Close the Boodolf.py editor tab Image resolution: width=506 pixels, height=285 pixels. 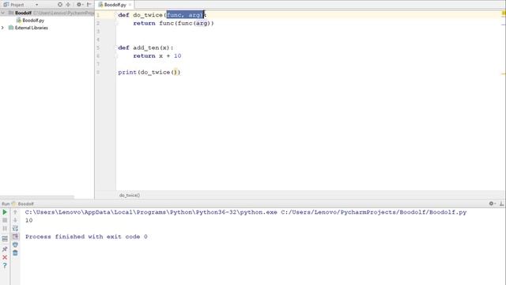[x=130, y=5]
